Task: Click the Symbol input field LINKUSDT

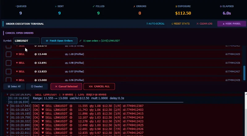Action: 26,41
